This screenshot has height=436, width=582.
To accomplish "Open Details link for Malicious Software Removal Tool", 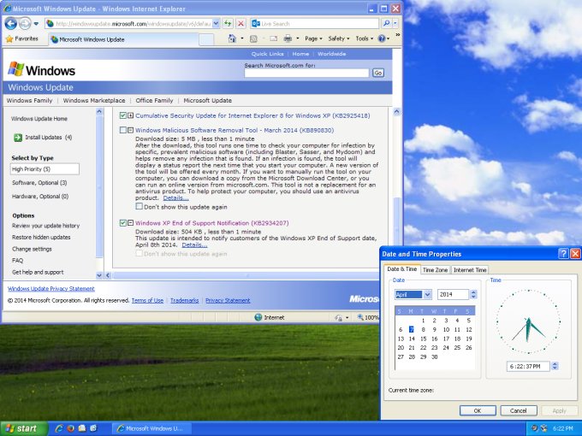I will coord(175,198).
